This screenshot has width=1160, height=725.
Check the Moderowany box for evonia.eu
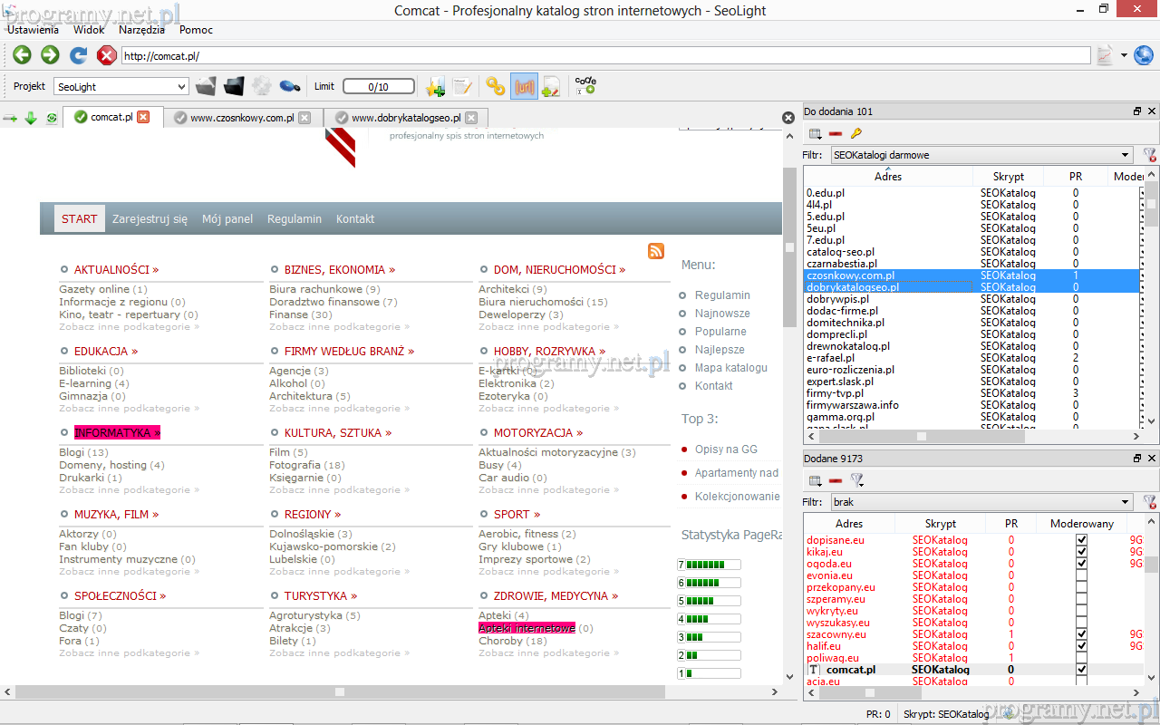point(1081,575)
